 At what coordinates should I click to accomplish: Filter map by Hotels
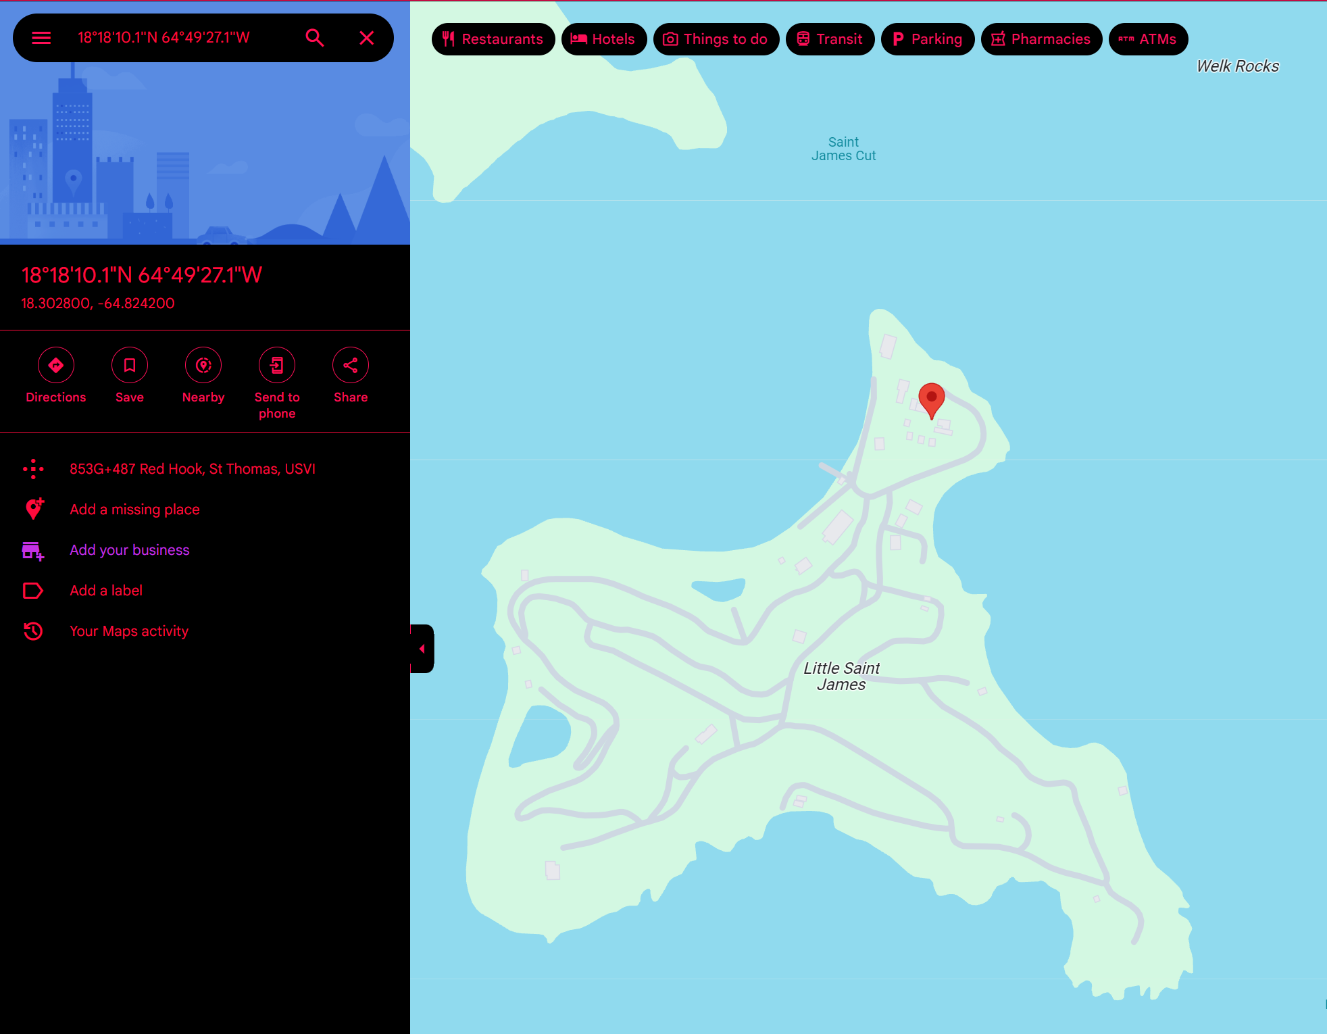coord(603,39)
